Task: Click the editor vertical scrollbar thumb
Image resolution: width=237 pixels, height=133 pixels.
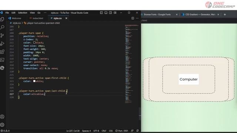Action: (x=140, y=114)
